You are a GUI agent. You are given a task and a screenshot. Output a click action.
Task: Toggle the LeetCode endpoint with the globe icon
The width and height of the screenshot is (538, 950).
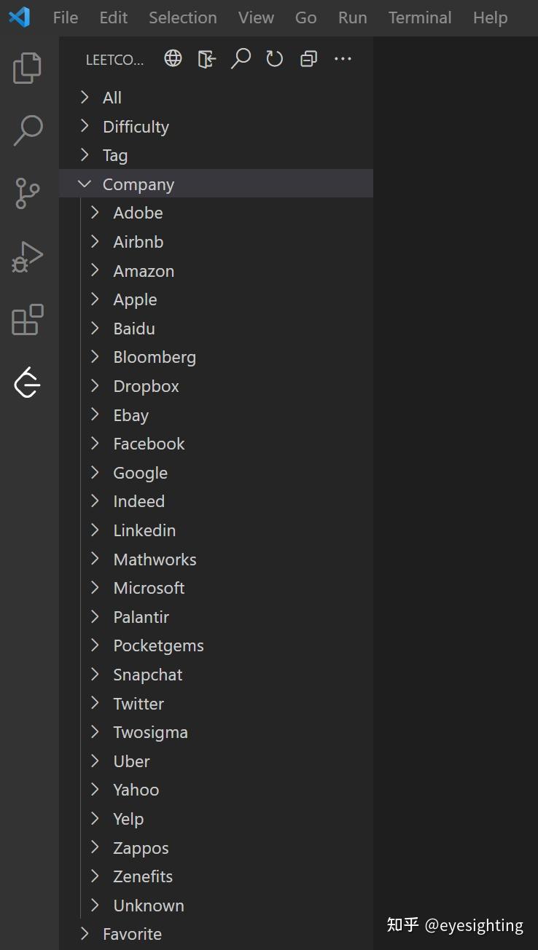(173, 58)
